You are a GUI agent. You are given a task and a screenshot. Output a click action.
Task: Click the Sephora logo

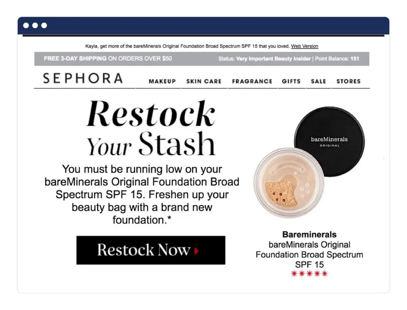click(x=83, y=78)
